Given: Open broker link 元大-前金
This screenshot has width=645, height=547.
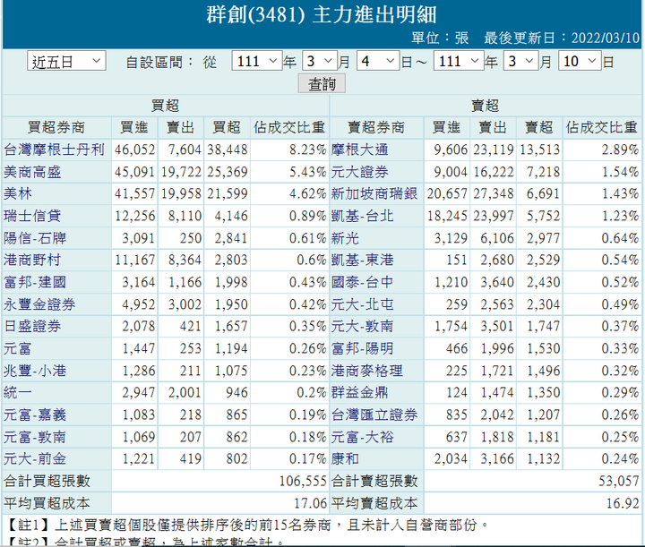Looking at the screenshot, I should [x=35, y=458].
